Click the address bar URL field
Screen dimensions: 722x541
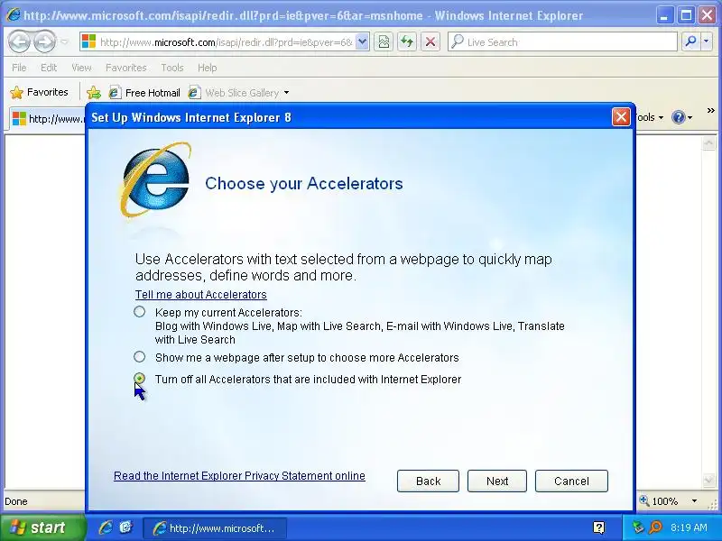[226, 42]
